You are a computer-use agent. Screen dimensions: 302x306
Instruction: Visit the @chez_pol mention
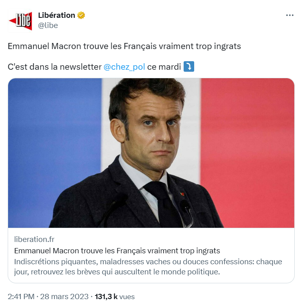click(x=124, y=67)
